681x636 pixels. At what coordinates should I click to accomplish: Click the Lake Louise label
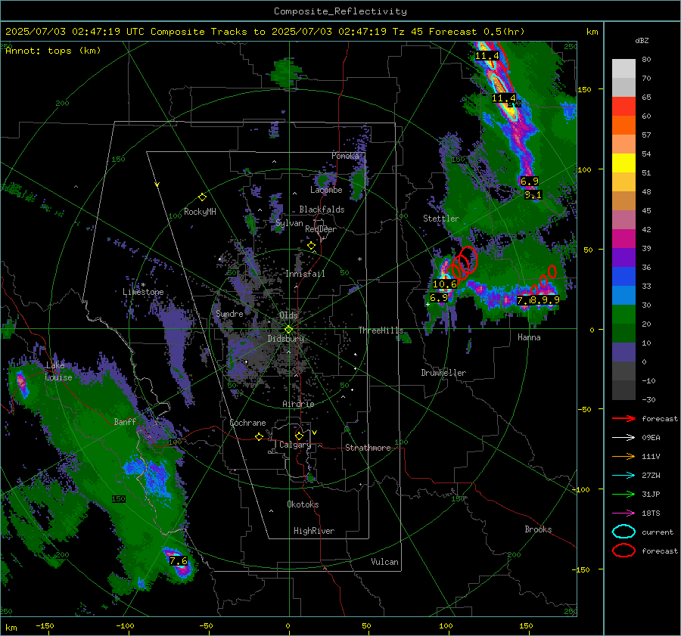(x=58, y=371)
